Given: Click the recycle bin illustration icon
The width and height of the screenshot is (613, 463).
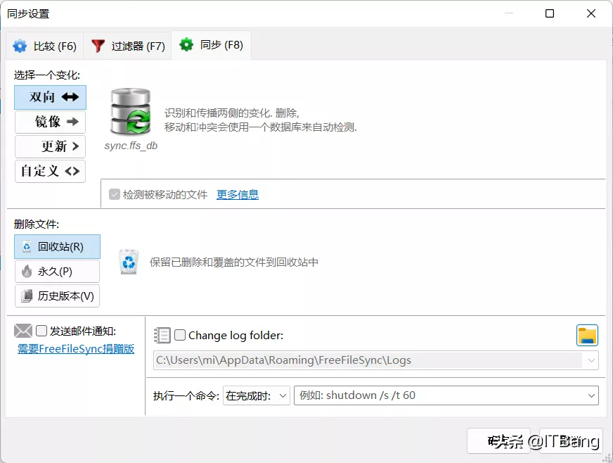Looking at the screenshot, I should [x=129, y=262].
